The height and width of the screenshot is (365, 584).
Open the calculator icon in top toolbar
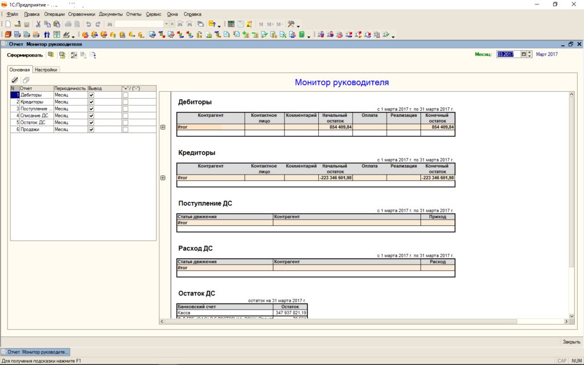(231, 24)
